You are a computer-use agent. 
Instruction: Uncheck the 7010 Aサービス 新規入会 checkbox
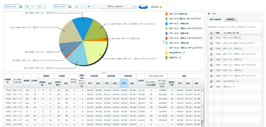pos(211,38)
